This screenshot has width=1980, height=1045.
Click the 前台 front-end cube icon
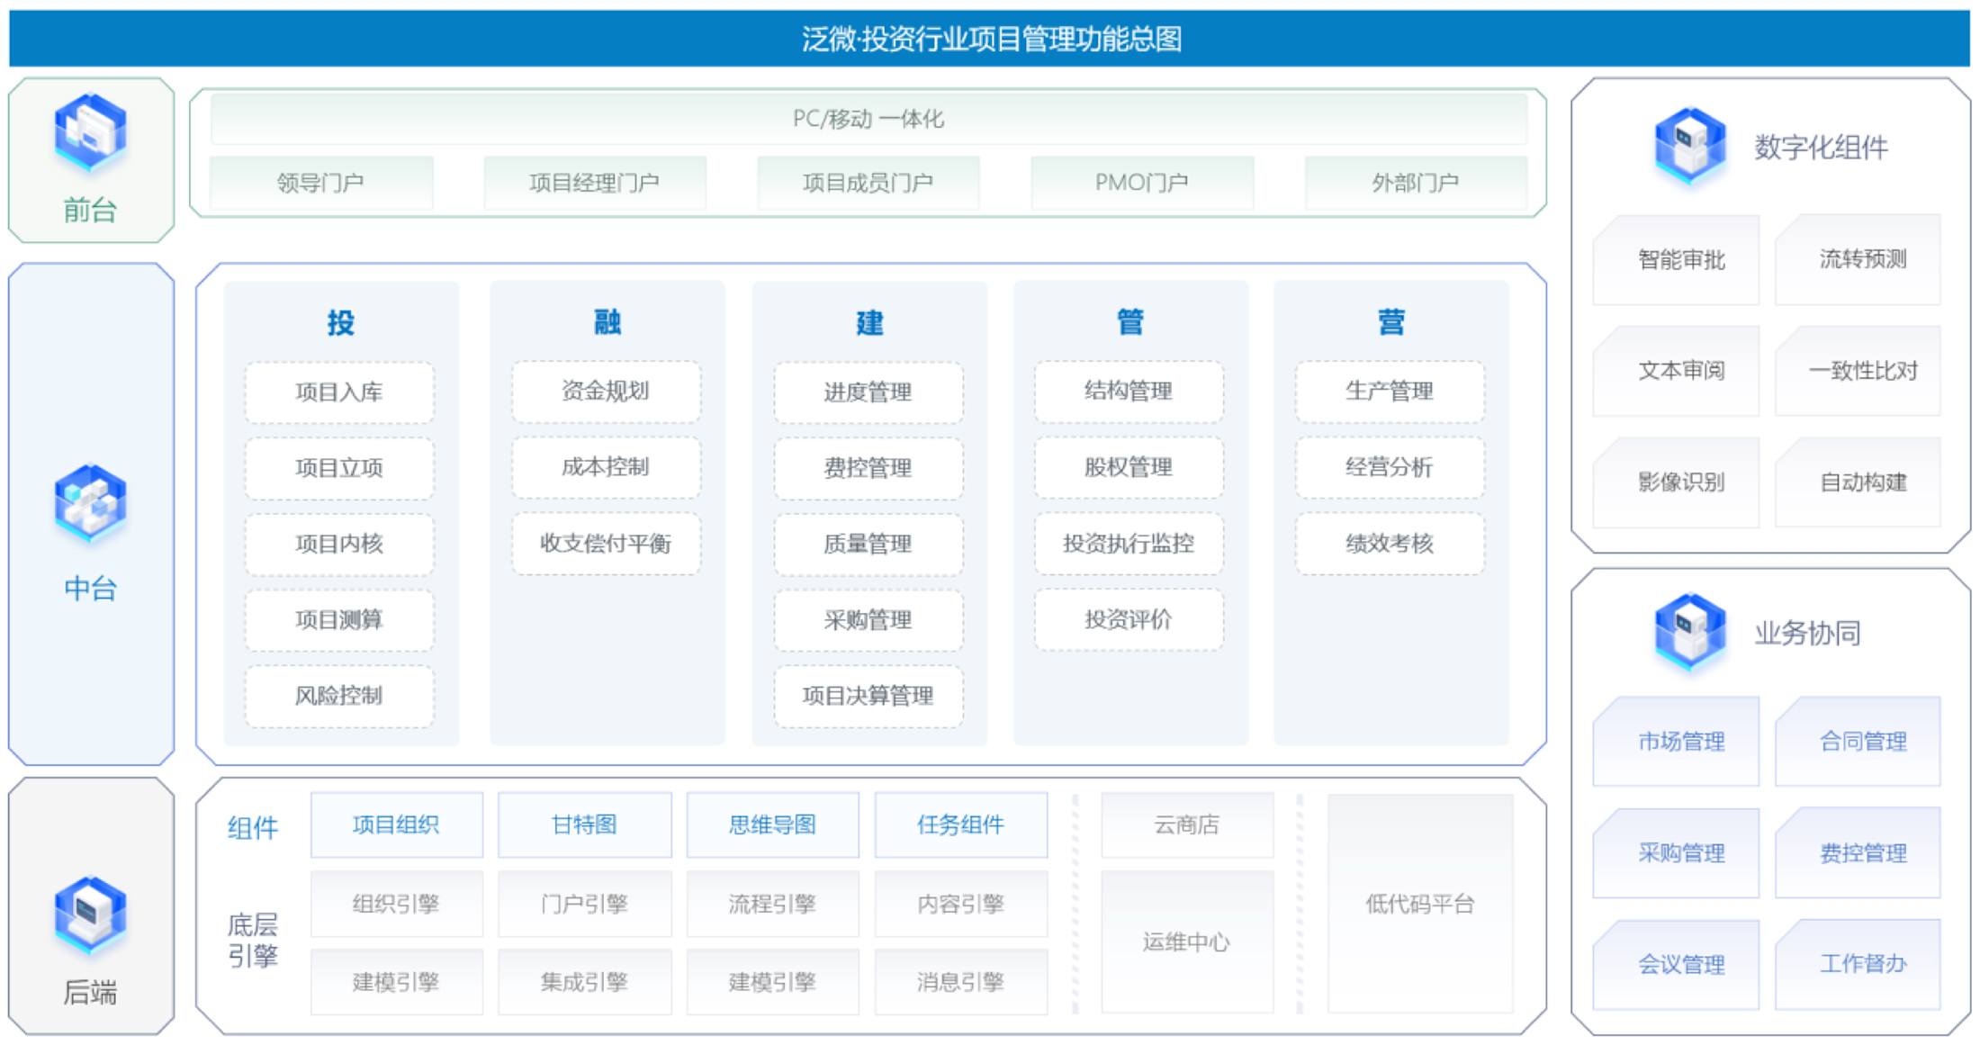90,132
